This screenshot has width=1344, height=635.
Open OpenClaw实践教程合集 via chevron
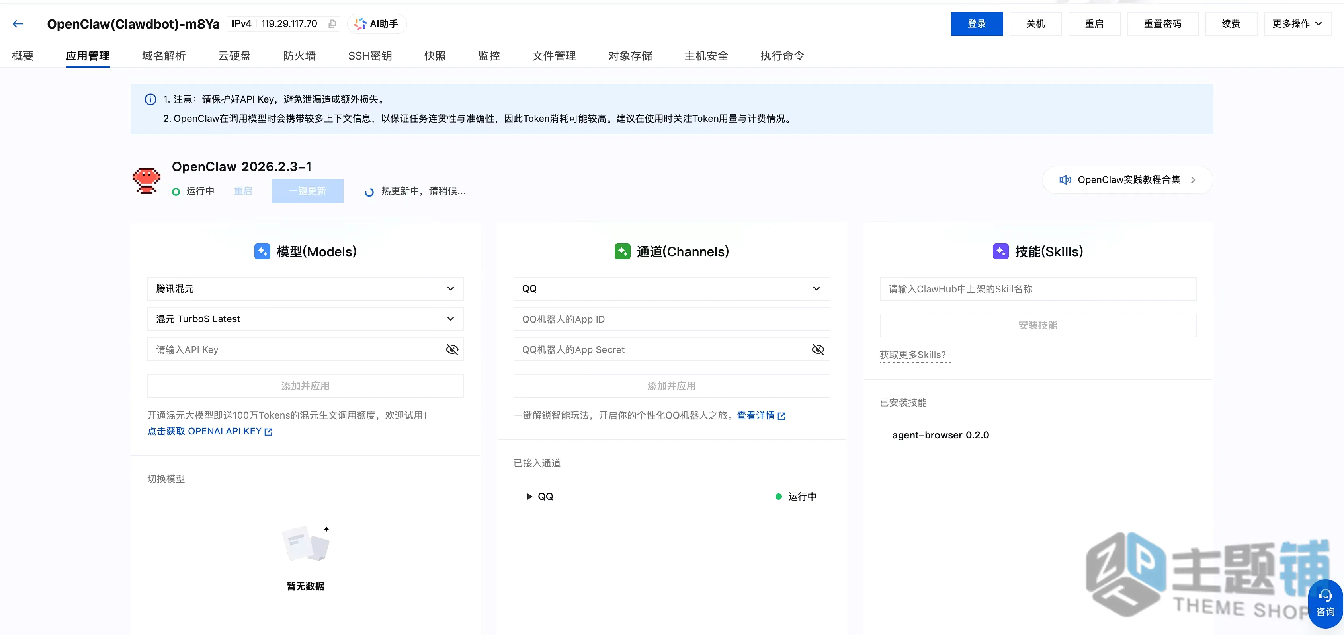[1193, 180]
